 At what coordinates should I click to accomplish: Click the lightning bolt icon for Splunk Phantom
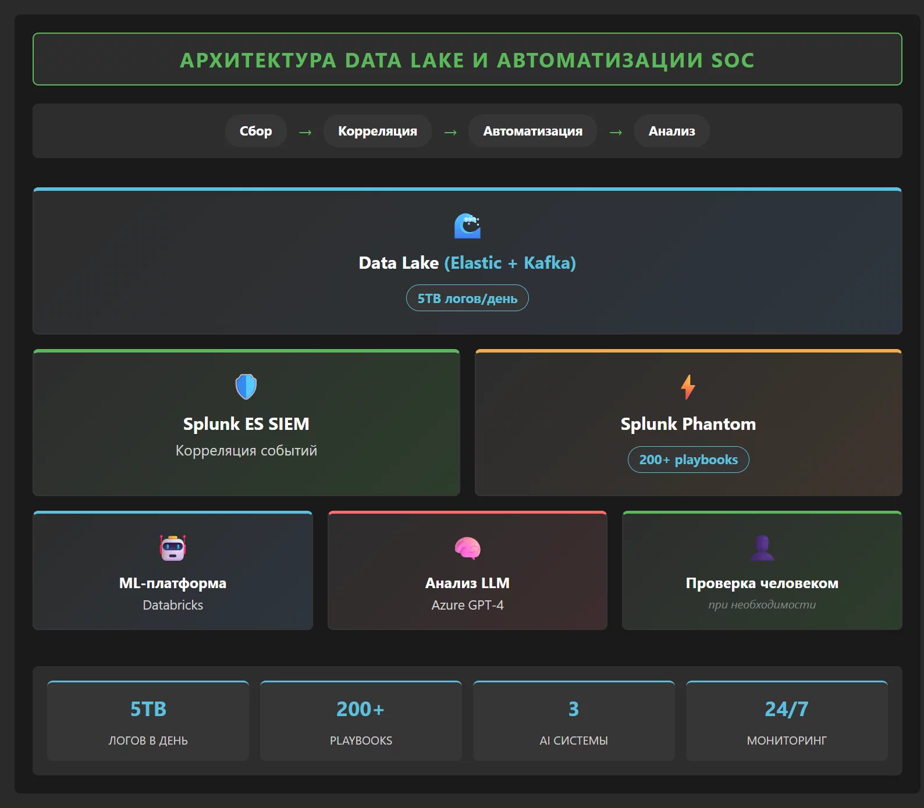(688, 387)
